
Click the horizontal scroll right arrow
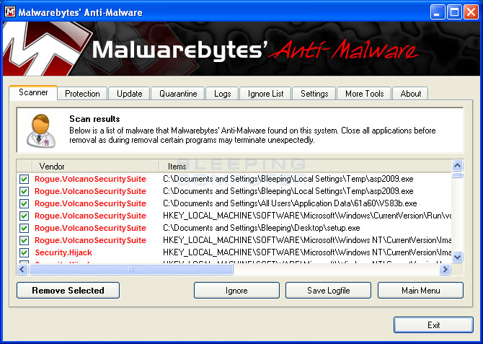click(x=445, y=270)
